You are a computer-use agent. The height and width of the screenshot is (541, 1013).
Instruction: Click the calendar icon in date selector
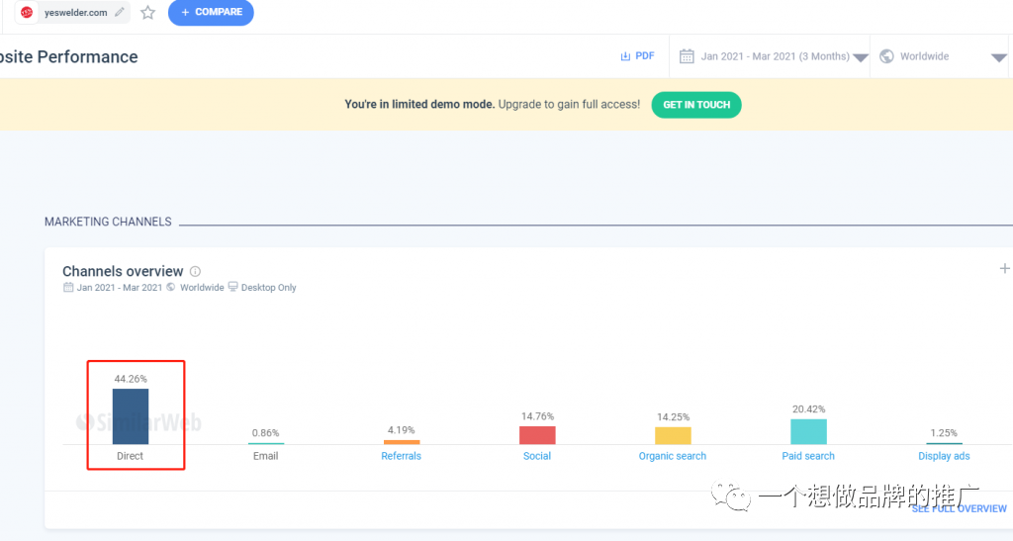point(687,56)
